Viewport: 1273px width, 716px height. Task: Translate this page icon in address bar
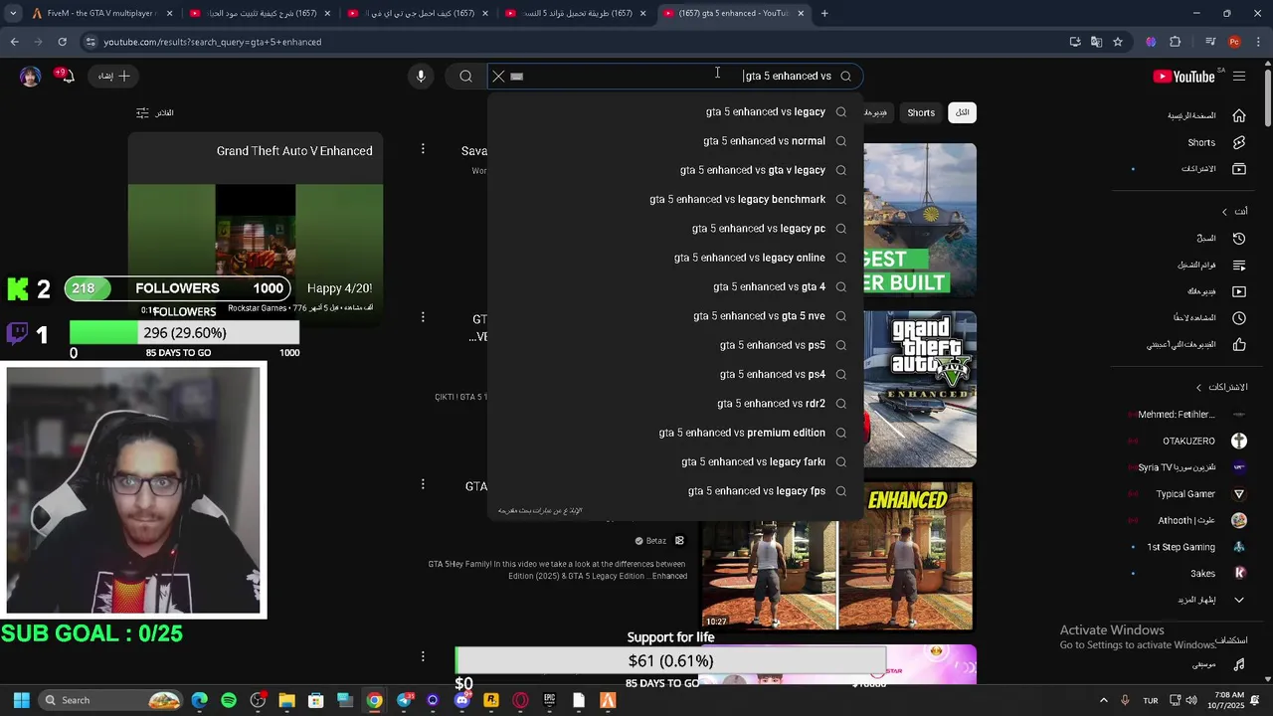tap(1096, 42)
